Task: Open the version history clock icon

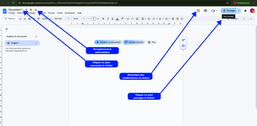Action: [198, 11]
